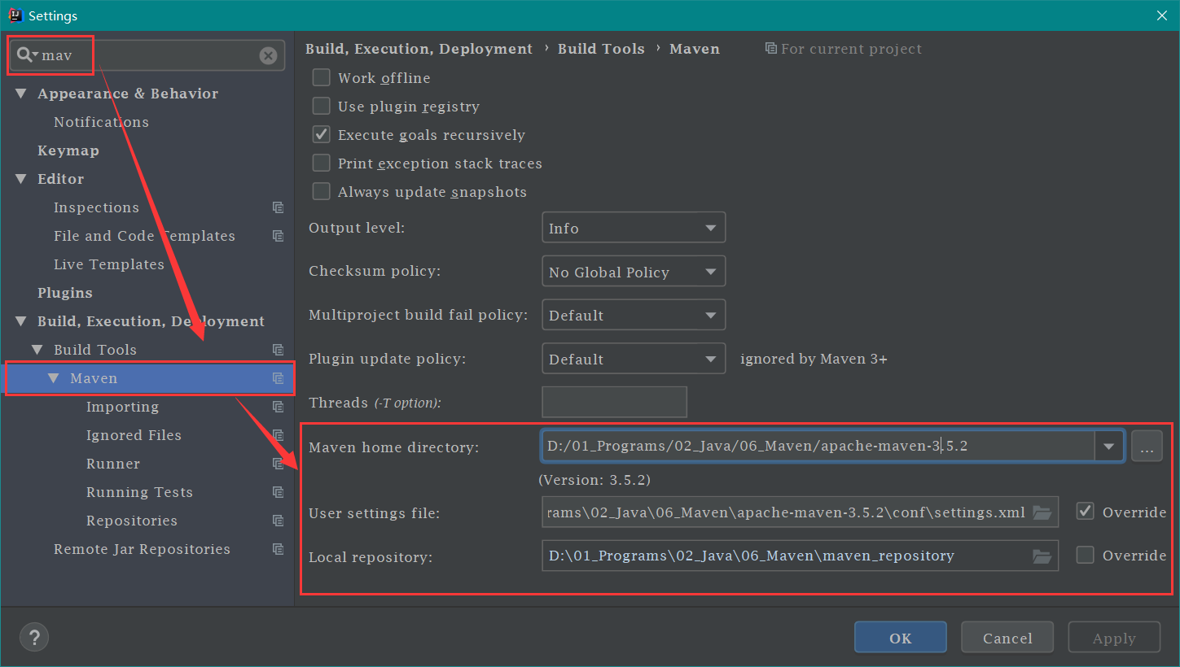Click folder icon in User settings file field
1180x667 pixels.
pos(1042,512)
